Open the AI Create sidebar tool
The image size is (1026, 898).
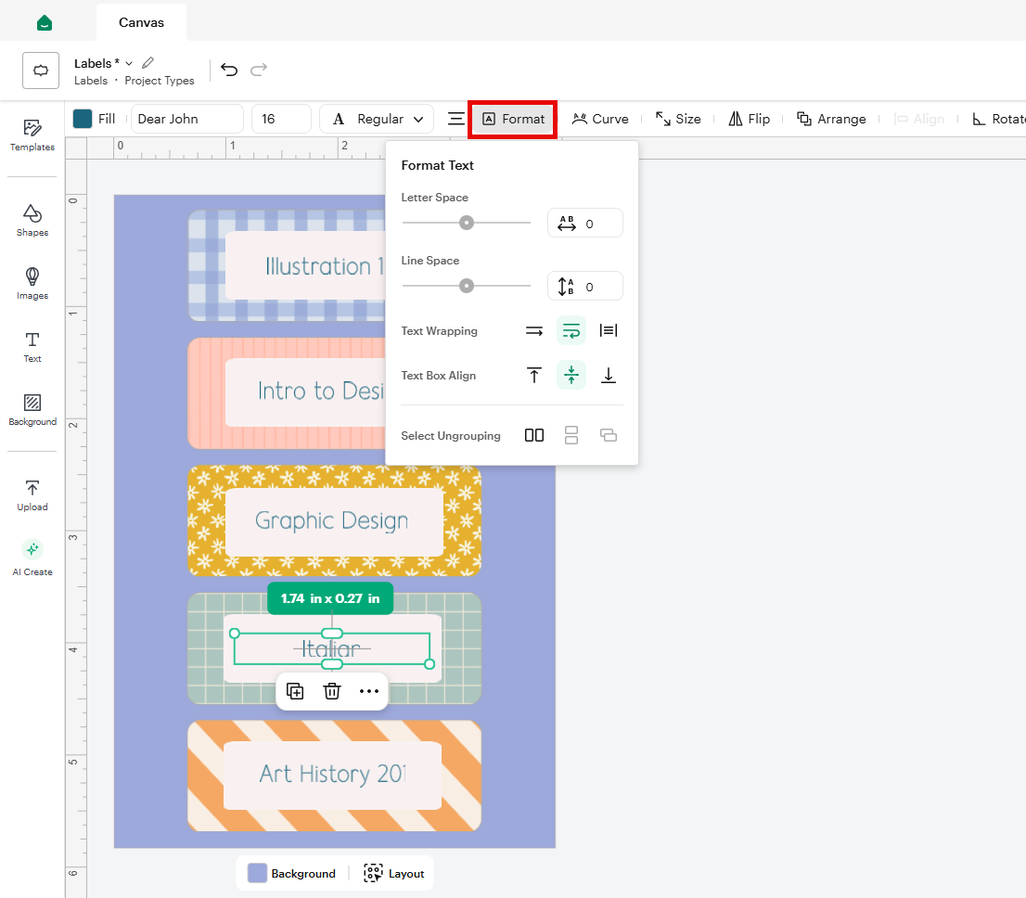coord(32,558)
